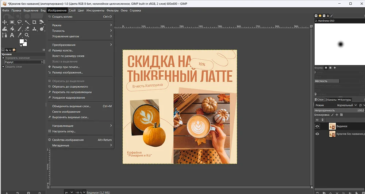The height and width of the screenshot is (194, 365).
Task: Select the Move tool
Action: [4, 22]
